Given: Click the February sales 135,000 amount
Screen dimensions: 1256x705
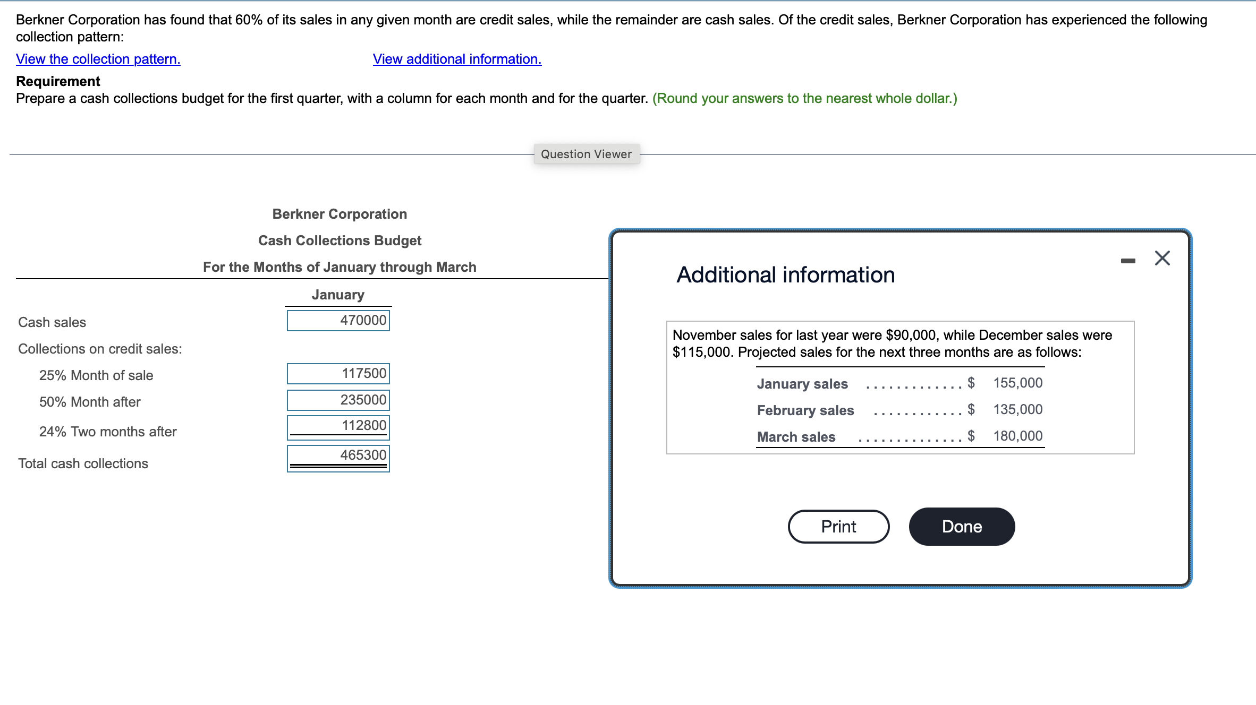Looking at the screenshot, I should [1017, 410].
